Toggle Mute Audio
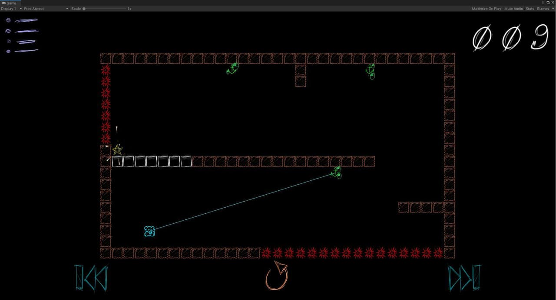Screen dimensions: 556x300 (x=513, y=9)
